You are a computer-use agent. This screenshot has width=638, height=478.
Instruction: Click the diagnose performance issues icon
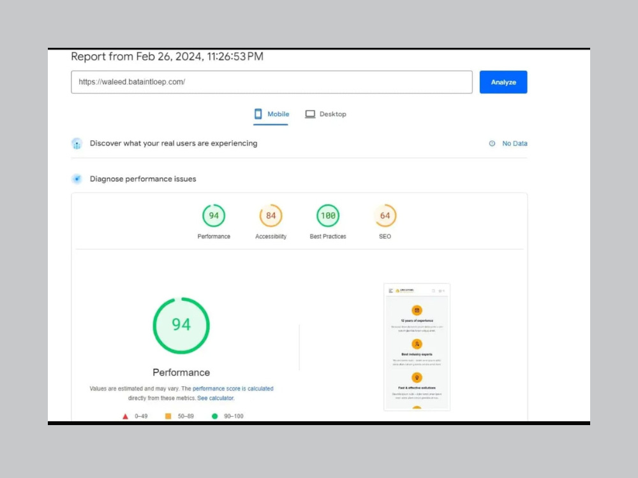77,179
